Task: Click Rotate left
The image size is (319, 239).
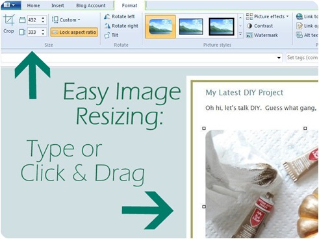Action: coord(120,17)
